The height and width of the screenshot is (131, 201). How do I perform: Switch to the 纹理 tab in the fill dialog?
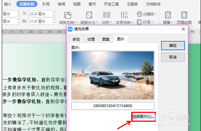91,39
